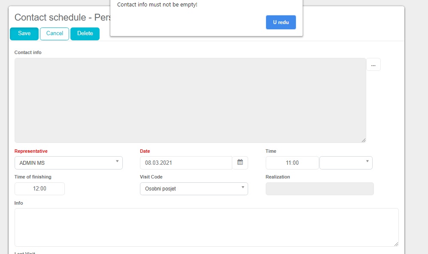428x254 pixels.
Task: Open contact picker with the ellipsis button
Action: [x=373, y=65]
